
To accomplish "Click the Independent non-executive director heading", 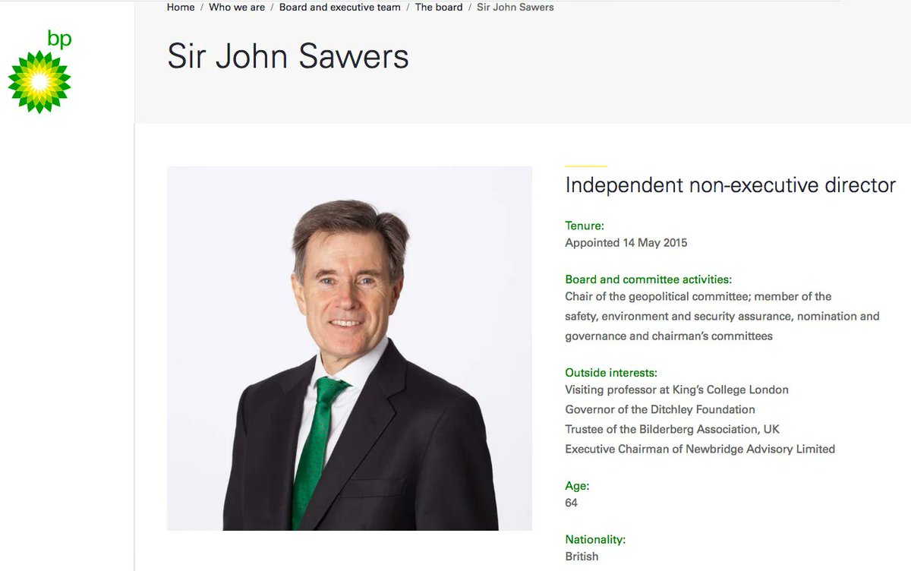I will [730, 185].
